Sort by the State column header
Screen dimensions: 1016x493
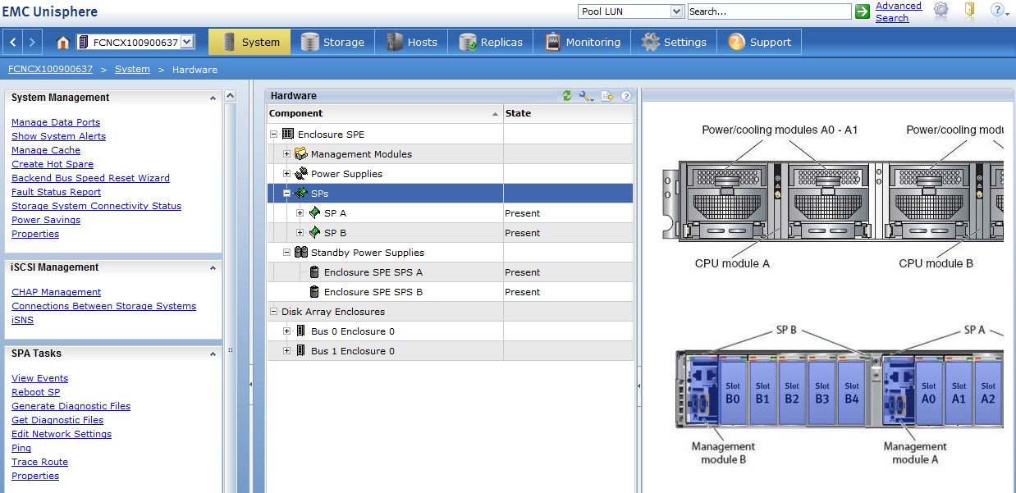[x=569, y=113]
